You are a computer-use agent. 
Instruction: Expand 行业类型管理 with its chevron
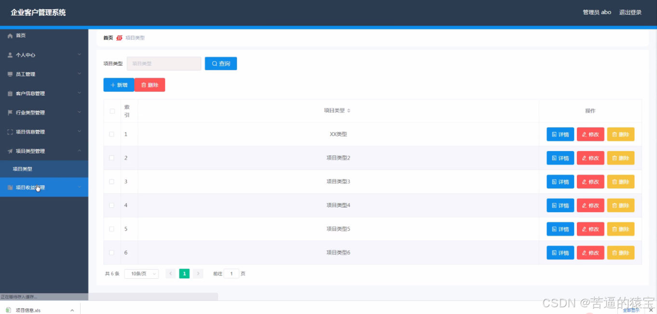point(80,112)
